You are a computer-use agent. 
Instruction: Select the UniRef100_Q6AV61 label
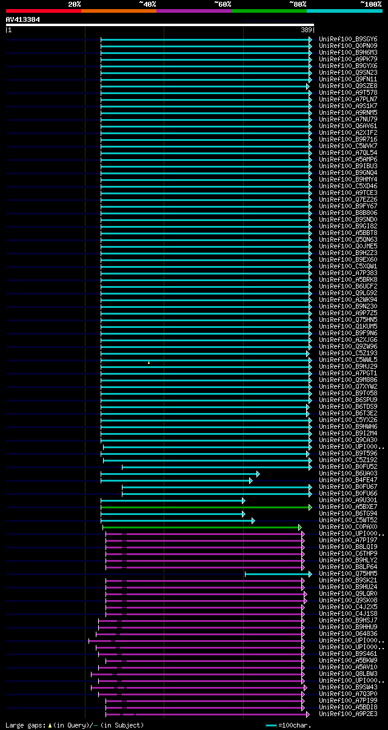pos(348,126)
